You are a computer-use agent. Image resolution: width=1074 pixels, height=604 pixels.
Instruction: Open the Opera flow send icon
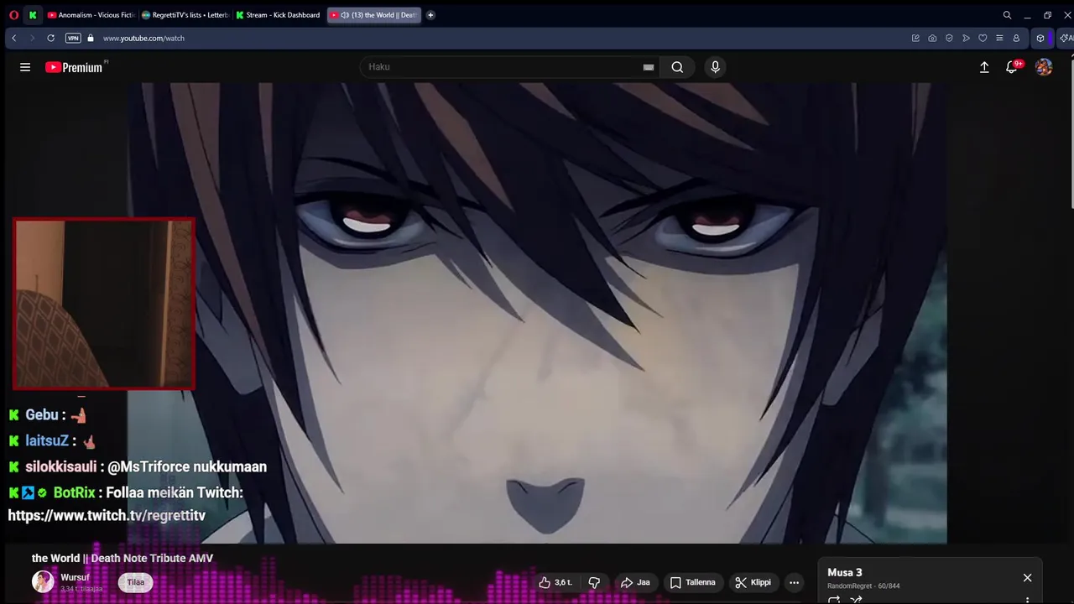pyautogui.click(x=966, y=38)
